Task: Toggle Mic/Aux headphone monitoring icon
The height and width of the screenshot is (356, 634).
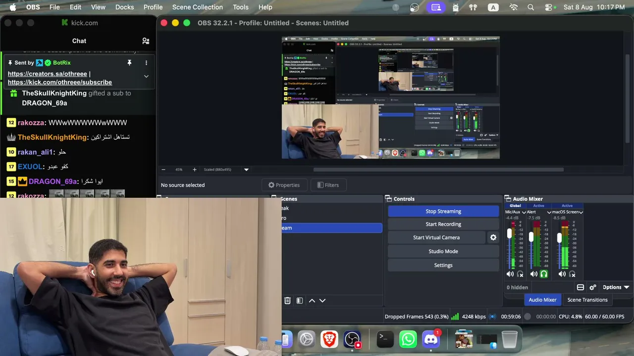Action: click(520, 274)
